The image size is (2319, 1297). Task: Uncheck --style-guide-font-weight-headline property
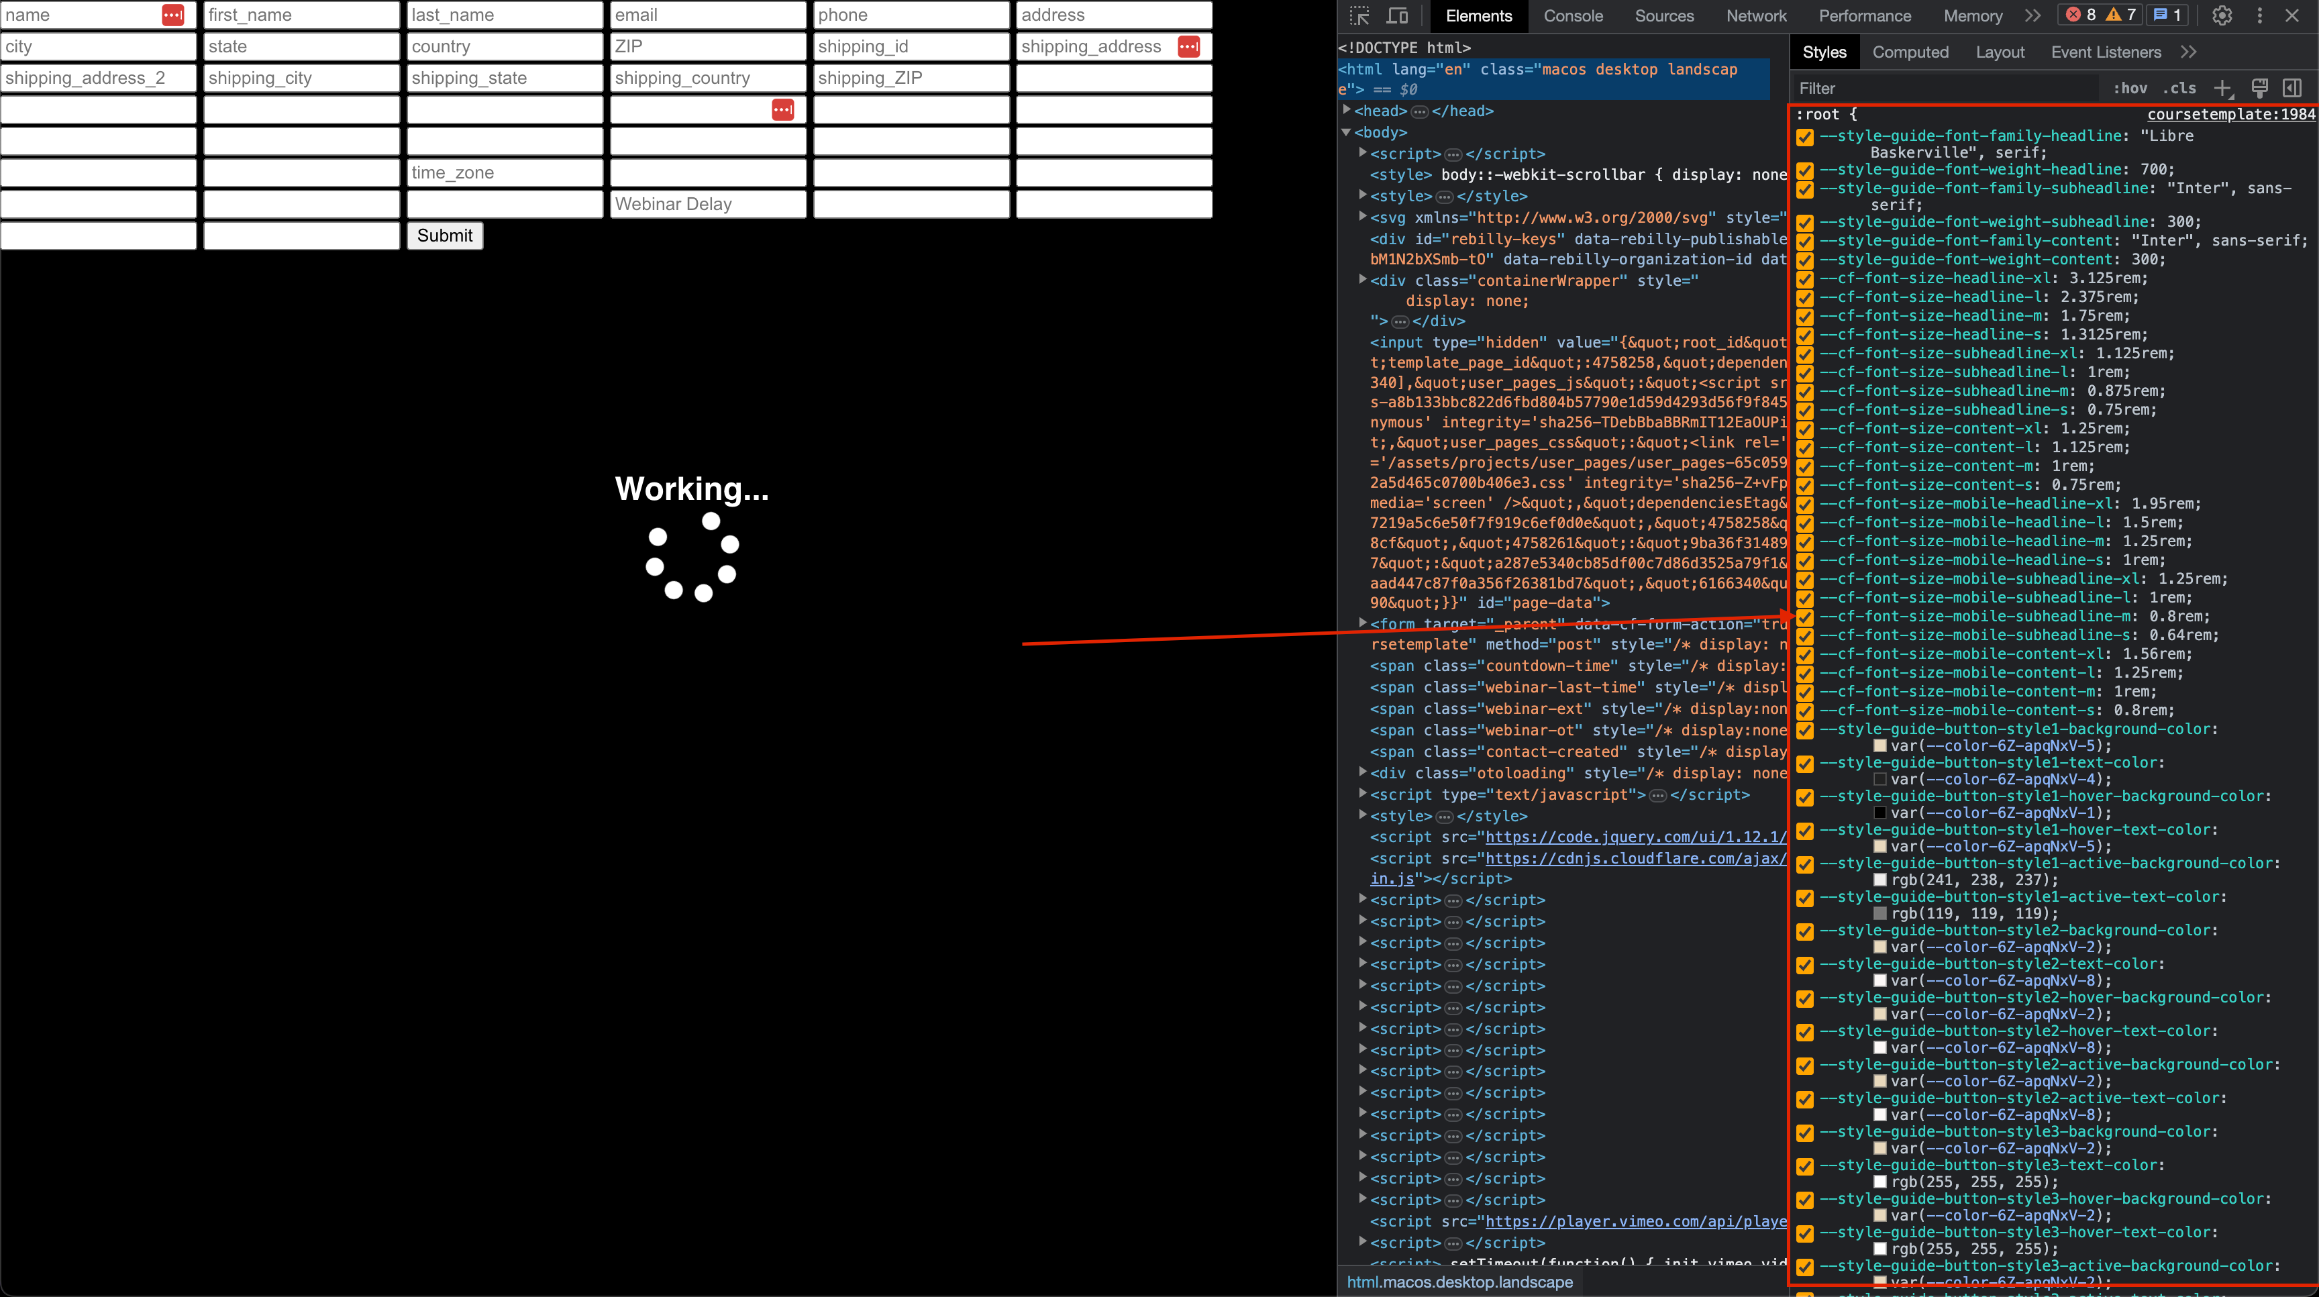tap(1805, 170)
